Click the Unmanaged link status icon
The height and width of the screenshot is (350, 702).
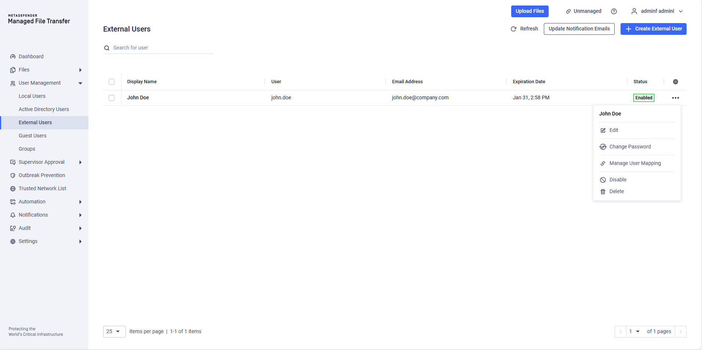pos(568,11)
